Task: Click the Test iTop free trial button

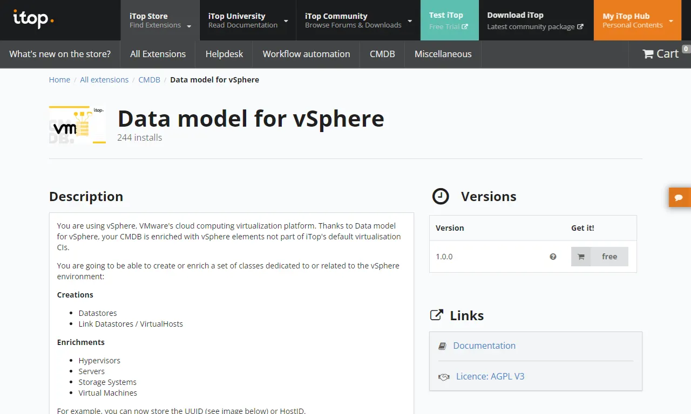Action: point(450,20)
